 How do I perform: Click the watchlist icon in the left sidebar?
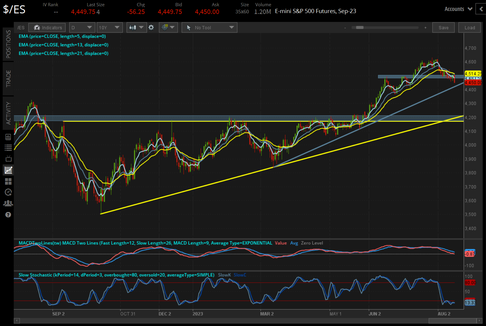[x=8, y=148]
